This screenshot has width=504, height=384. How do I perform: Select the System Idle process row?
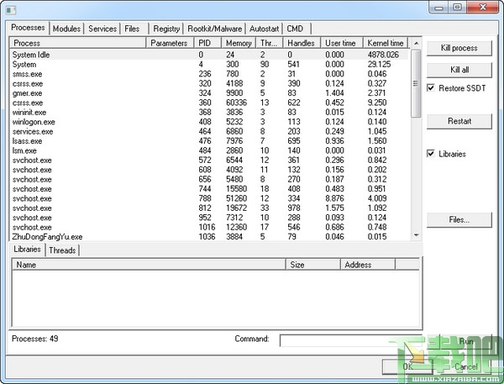pos(210,55)
